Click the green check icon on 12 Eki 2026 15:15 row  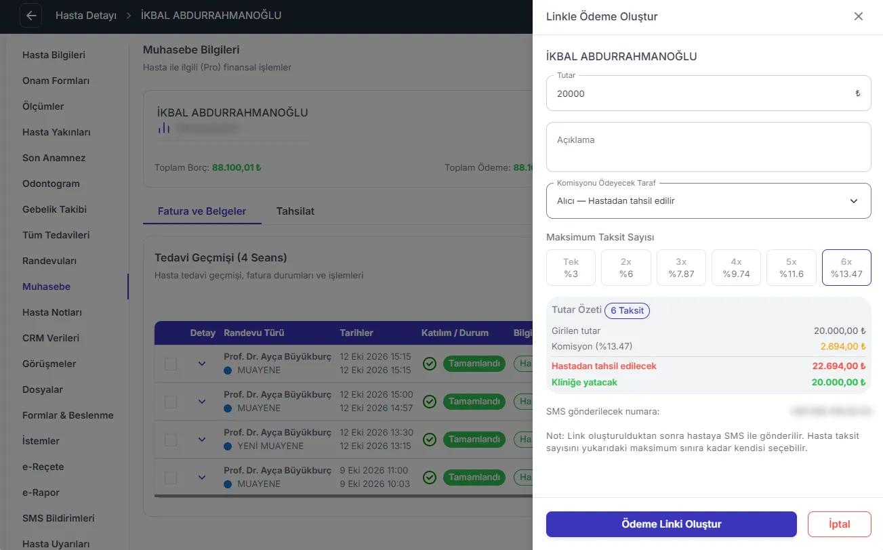click(429, 364)
